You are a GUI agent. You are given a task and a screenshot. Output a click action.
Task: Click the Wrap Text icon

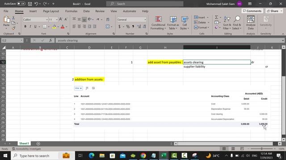tap(108, 20)
